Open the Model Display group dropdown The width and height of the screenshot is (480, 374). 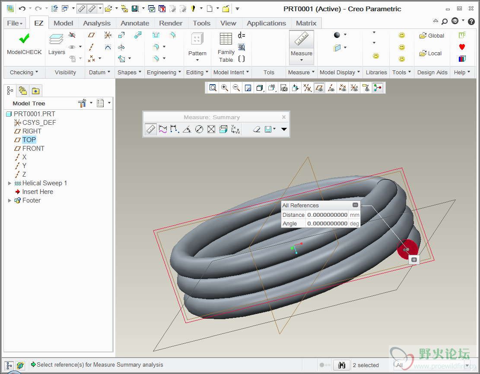(x=340, y=72)
